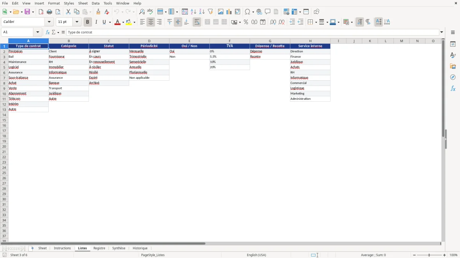Open the sidebar Properties icon

[453, 44]
